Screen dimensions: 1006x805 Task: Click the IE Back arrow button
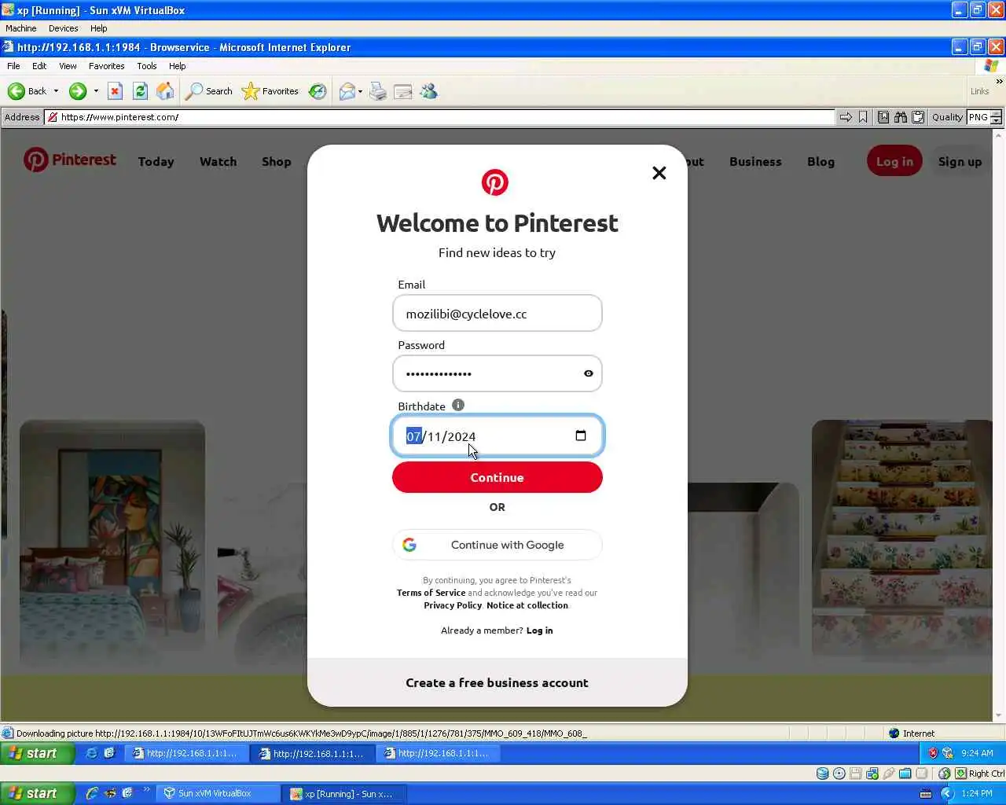point(17,91)
